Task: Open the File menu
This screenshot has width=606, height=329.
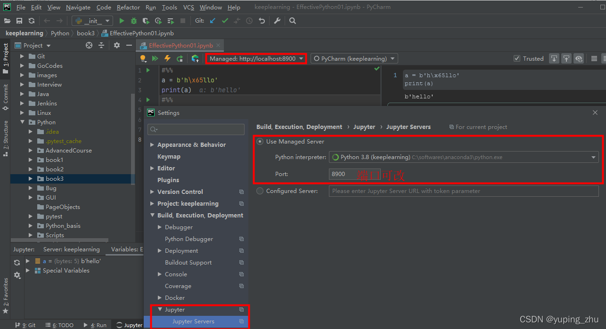Action: [21, 7]
